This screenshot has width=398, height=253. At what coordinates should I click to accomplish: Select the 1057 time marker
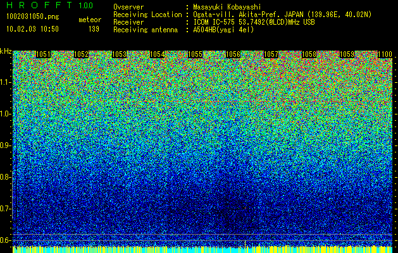click(271, 54)
